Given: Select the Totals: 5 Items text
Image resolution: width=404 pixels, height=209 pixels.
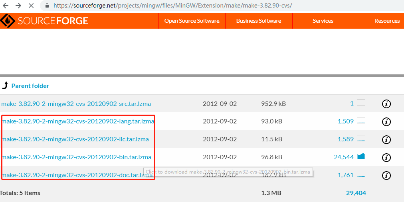Looking at the screenshot, I should (20, 193).
